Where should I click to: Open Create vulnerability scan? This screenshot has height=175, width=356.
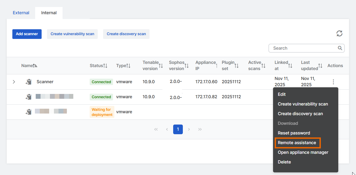click(72, 34)
